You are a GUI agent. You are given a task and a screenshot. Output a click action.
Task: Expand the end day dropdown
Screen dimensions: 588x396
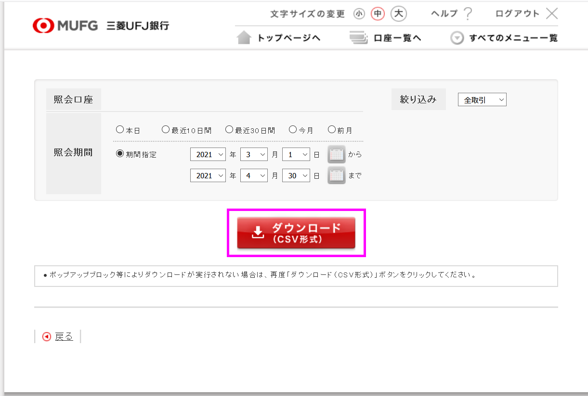(x=296, y=175)
